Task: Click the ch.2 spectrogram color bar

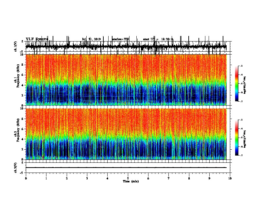Action: point(236,138)
